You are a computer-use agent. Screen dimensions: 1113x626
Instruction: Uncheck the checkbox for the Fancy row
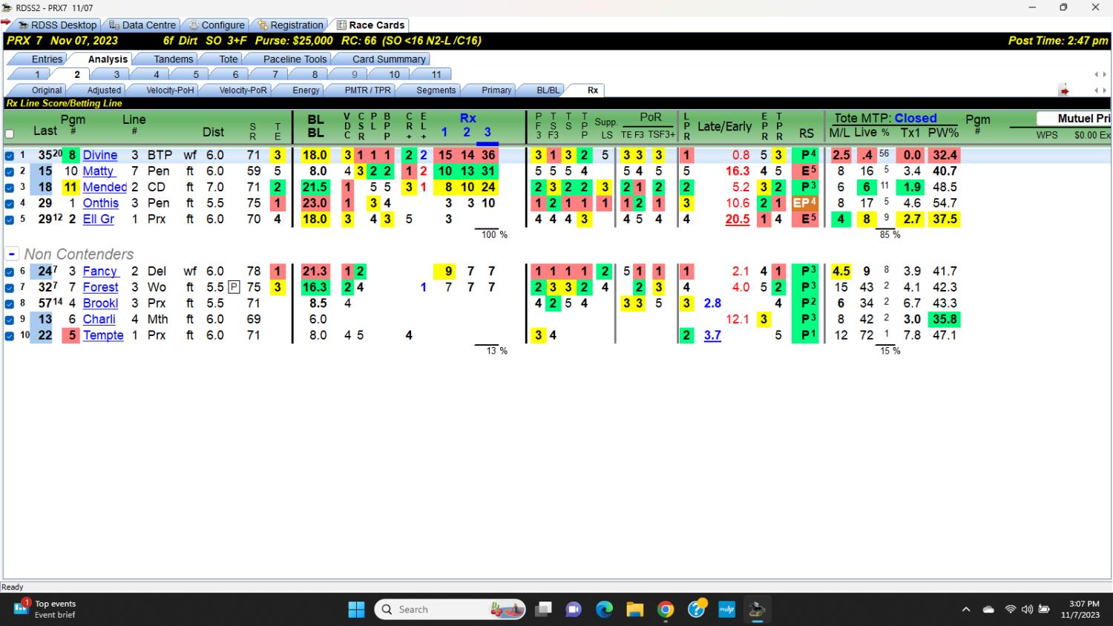point(10,271)
